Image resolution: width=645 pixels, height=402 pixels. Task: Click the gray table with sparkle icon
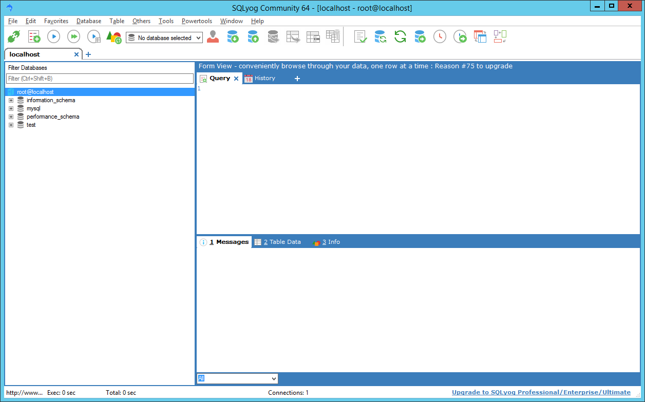[333, 36]
